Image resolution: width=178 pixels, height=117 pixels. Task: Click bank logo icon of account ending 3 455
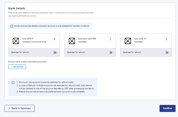(x=72, y=41)
